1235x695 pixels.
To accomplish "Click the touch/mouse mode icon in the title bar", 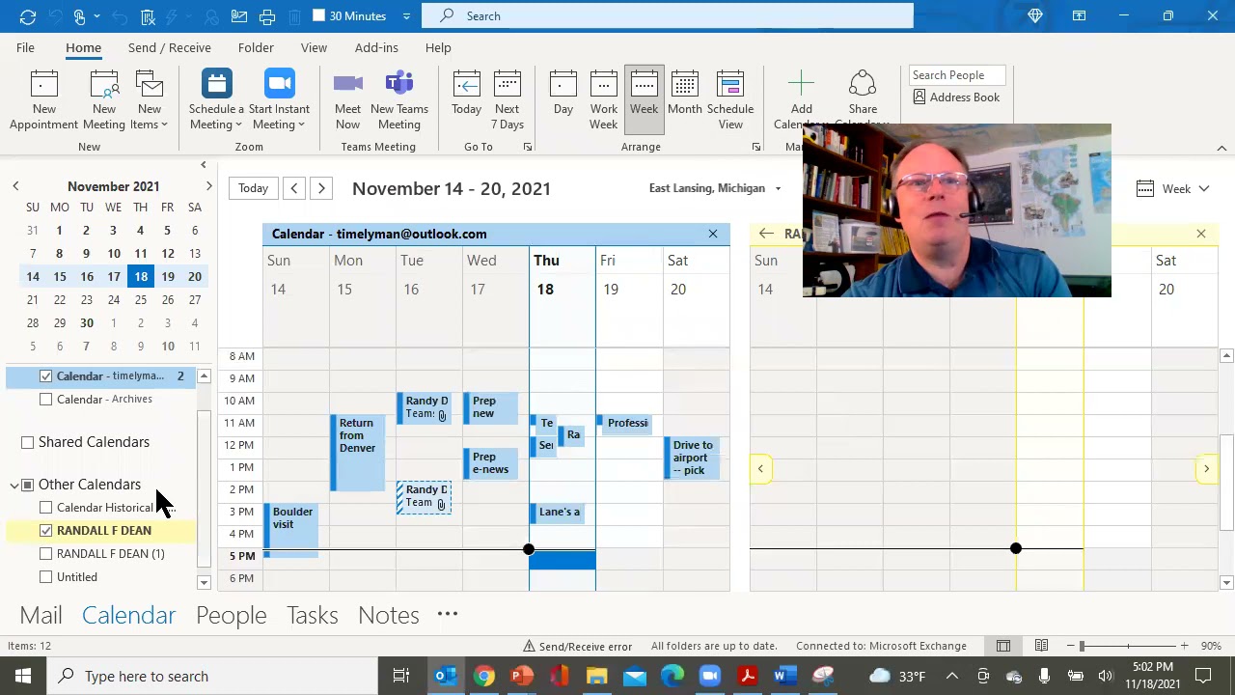I will point(80,16).
